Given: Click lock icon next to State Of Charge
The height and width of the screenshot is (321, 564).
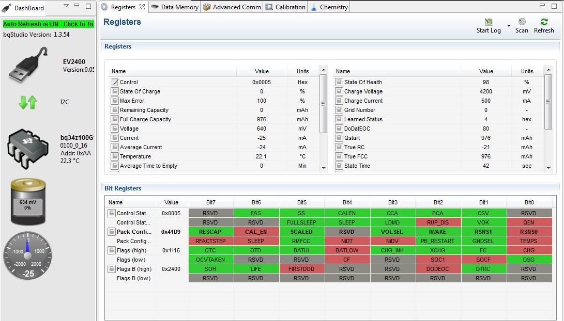Looking at the screenshot, I should [114, 91].
